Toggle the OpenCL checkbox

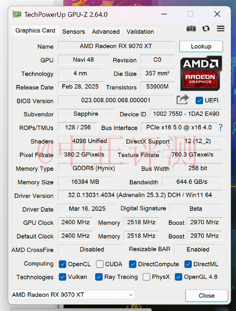coord(62,264)
